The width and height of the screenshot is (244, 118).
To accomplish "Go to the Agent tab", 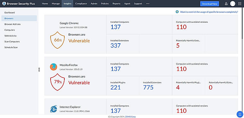I will [x=127, y=4].
